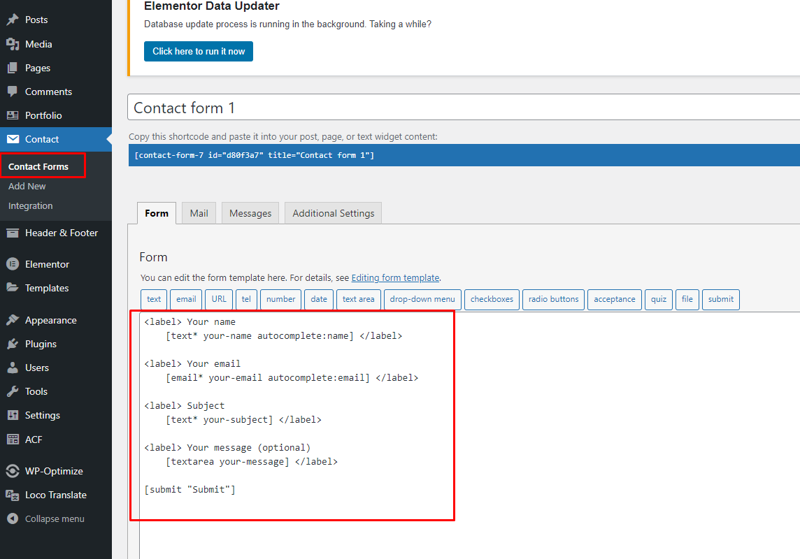
Task: Insert an acceptance checkbox form tag
Action: tap(615, 299)
